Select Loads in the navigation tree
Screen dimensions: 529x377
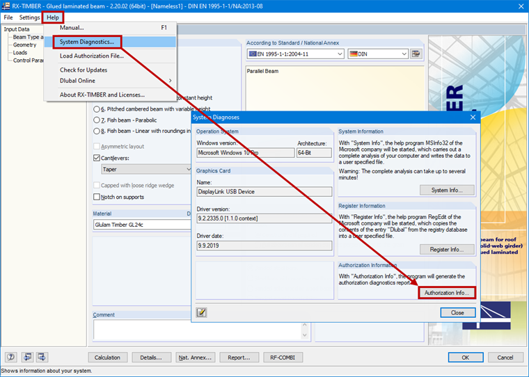click(20, 53)
